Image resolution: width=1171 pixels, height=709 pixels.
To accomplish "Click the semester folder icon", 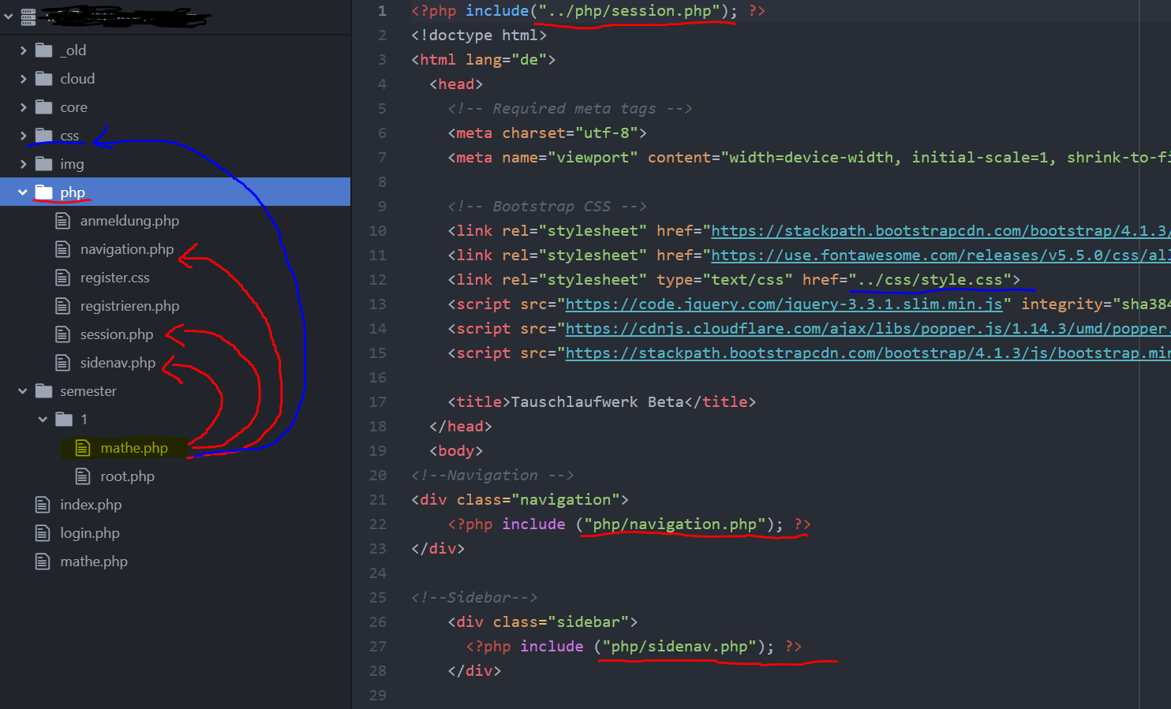I will click(43, 391).
